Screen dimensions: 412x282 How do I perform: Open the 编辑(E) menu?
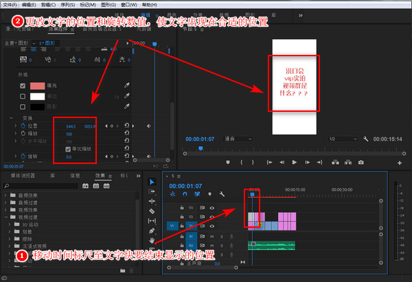(29, 5)
